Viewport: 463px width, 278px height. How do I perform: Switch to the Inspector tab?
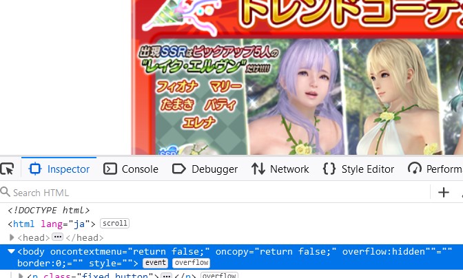pos(59,169)
